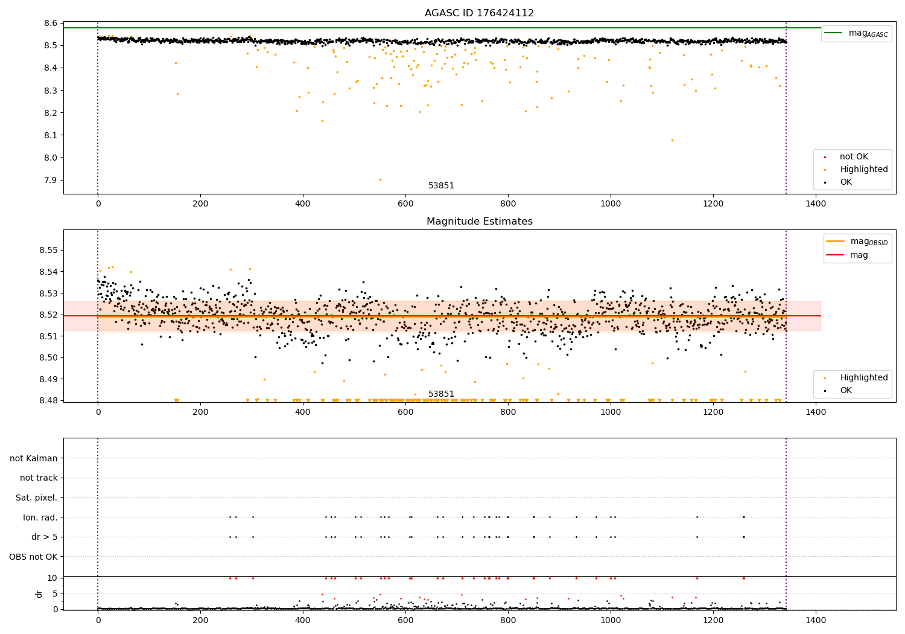Image resolution: width=905 pixels, height=634 pixels.
Task: Select the "dr > 5" row label
Action: 45,537
